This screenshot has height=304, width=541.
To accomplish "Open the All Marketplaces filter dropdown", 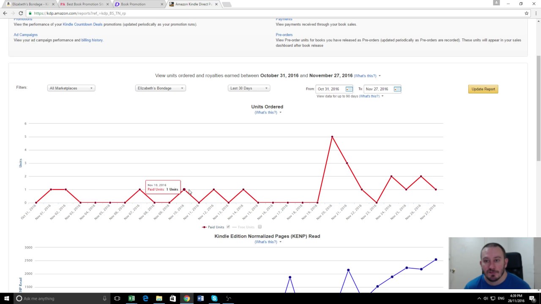I will (71, 88).
